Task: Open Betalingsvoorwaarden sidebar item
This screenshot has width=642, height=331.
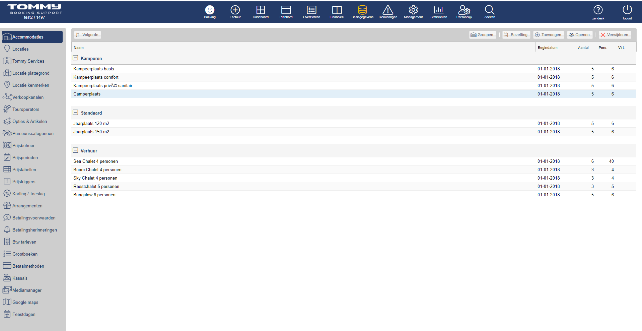Action: pos(32,218)
